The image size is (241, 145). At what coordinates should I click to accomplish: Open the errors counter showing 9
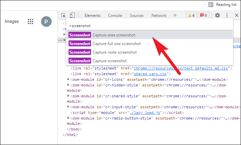[203, 15]
